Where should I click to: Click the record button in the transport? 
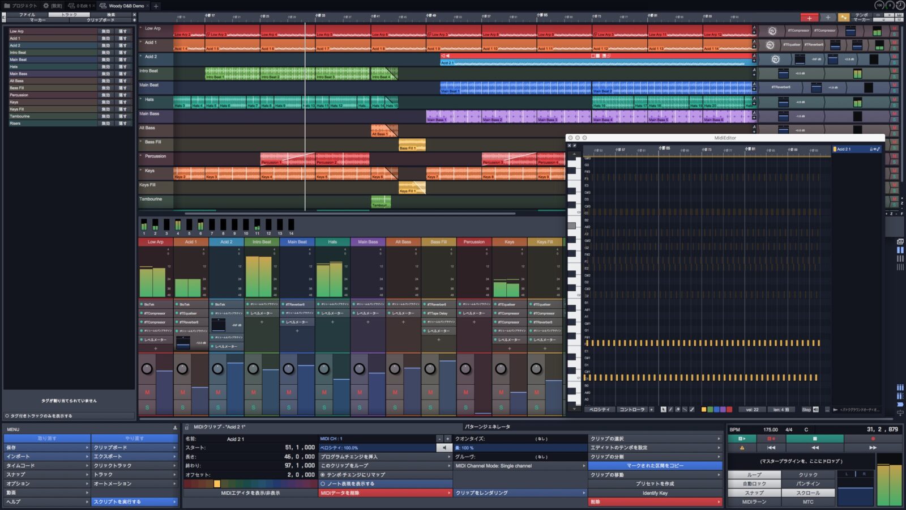873,439
